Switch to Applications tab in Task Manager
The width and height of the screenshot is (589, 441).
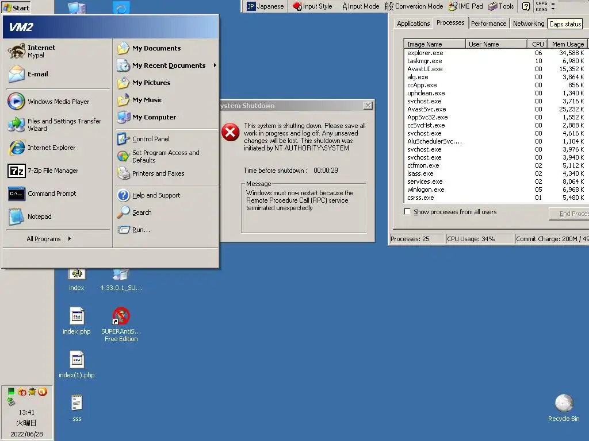[413, 24]
